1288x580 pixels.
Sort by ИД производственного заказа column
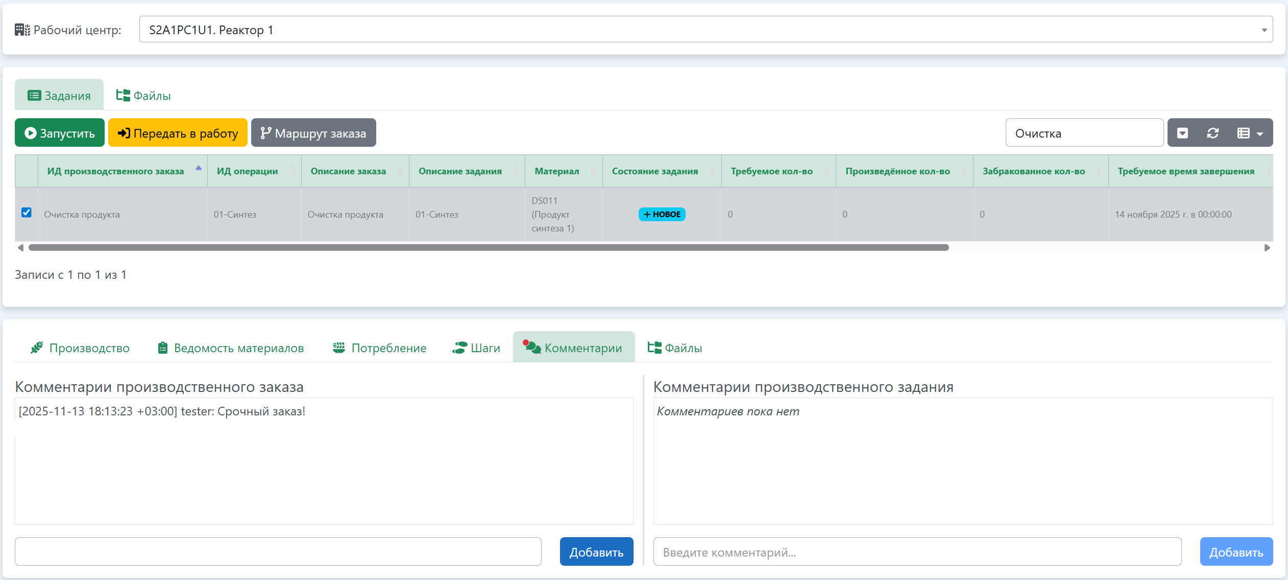[115, 171]
